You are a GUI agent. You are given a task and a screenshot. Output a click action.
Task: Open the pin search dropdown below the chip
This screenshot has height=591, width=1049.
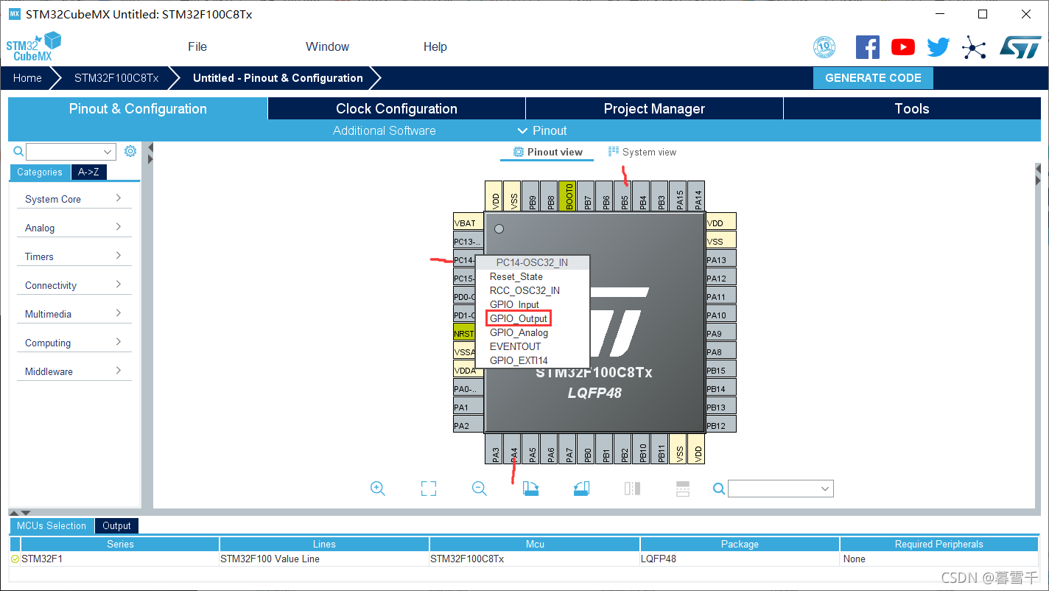click(824, 489)
